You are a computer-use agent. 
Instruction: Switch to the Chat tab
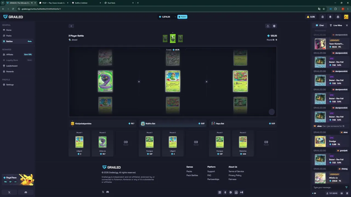(320, 25)
